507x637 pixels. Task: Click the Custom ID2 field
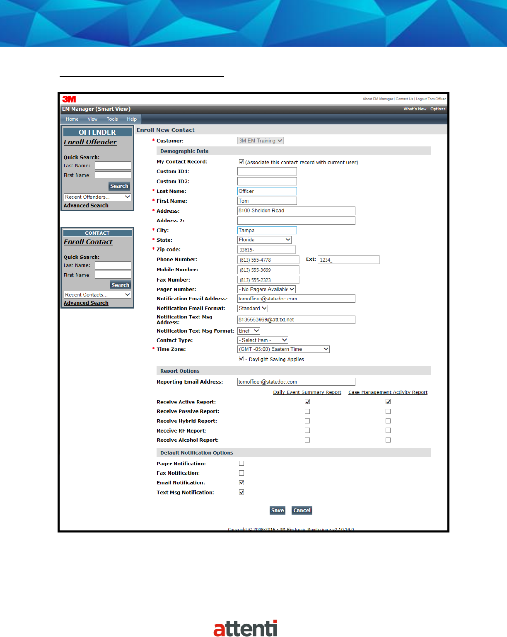pyautogui.click(x=267, y=181)
